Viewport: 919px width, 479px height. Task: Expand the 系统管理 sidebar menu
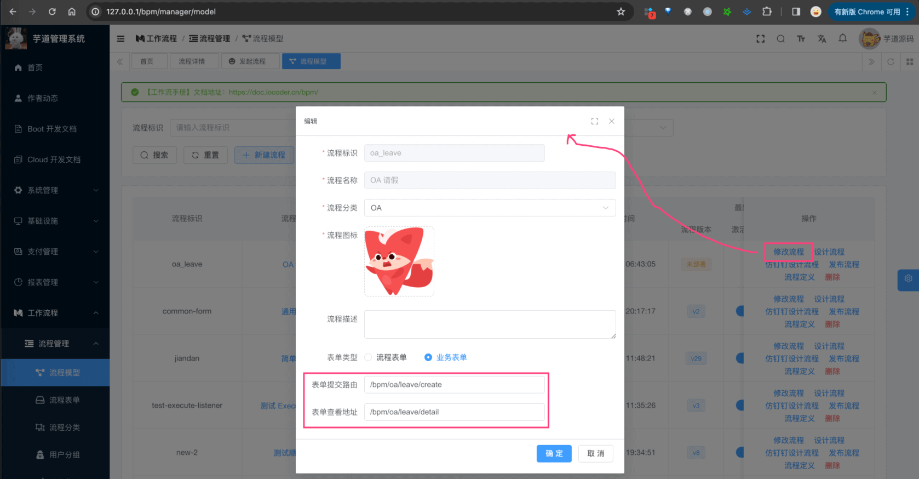[x=55, y=190]
